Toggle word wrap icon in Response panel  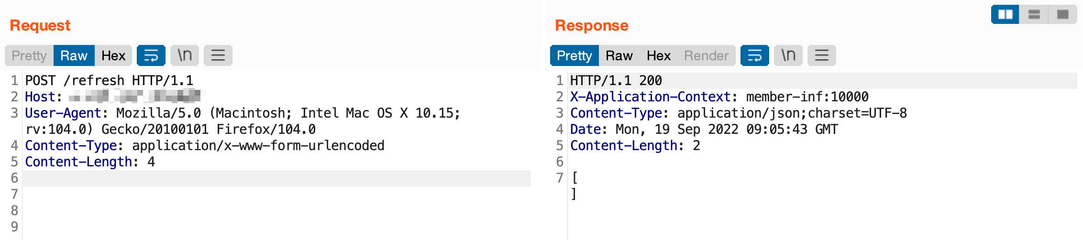[755, 55]
